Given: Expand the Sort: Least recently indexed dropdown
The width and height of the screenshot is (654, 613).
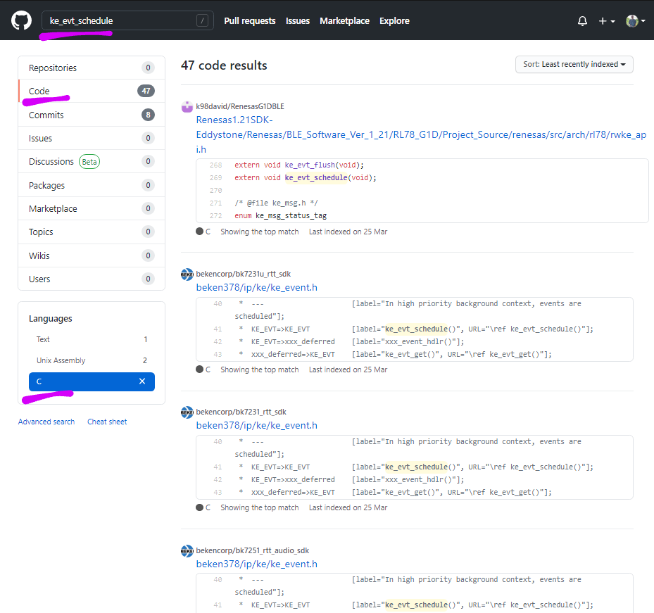Looking at the screenshot, I should [x=574, y=65].
